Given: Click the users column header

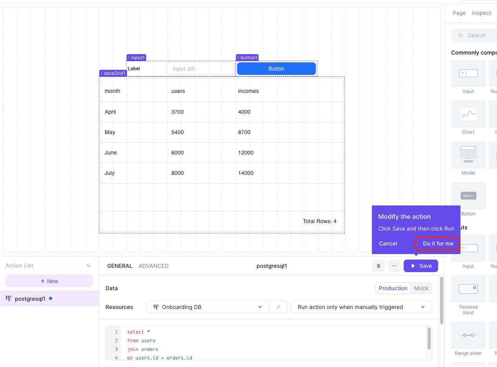Looking at the screenshot, I should click(x=178, y=91).
